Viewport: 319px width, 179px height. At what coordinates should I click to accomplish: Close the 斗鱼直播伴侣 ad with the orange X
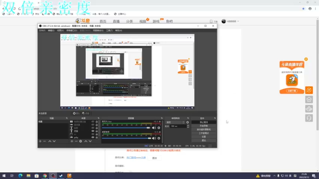click(x=306, y=59)
